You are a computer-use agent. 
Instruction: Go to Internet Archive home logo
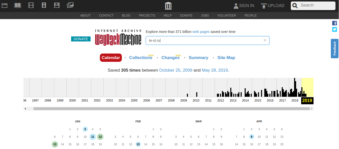[x=168, y=6]
